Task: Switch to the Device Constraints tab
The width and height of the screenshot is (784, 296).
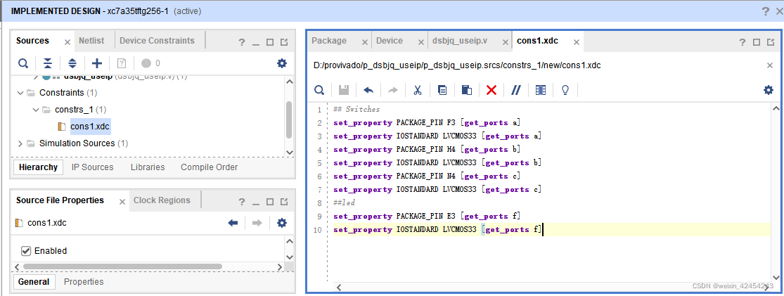Action: 157,41
